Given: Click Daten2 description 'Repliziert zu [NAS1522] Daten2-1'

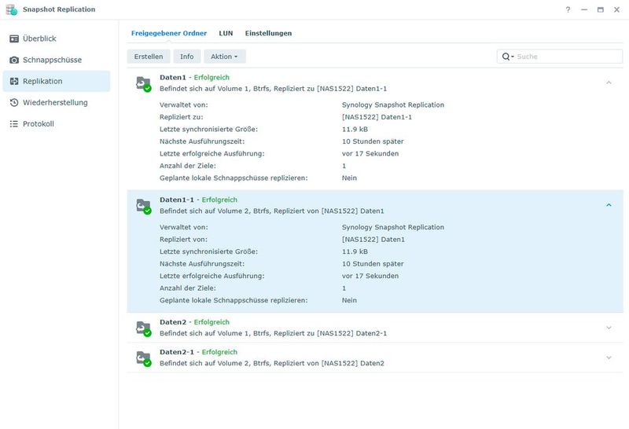Looking at the screenshot, I should (x=330, y=333).
